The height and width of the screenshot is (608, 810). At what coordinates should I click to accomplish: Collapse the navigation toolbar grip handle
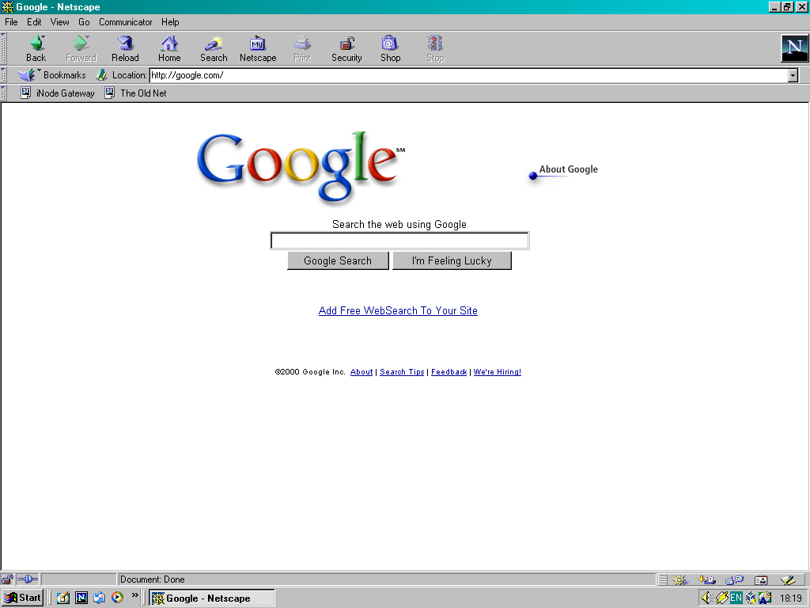click(3, 48)
